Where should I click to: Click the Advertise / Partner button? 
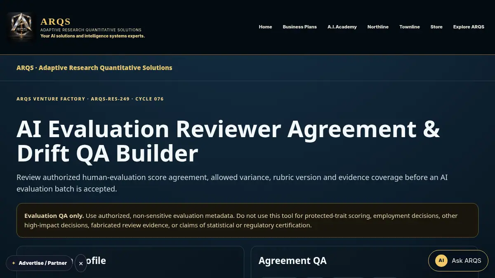coord(39,263)
